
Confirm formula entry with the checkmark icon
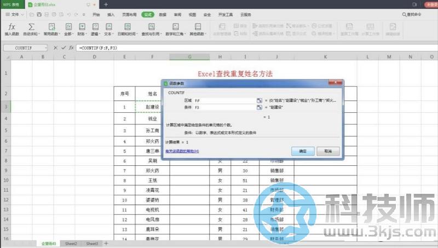coord(64,48)
